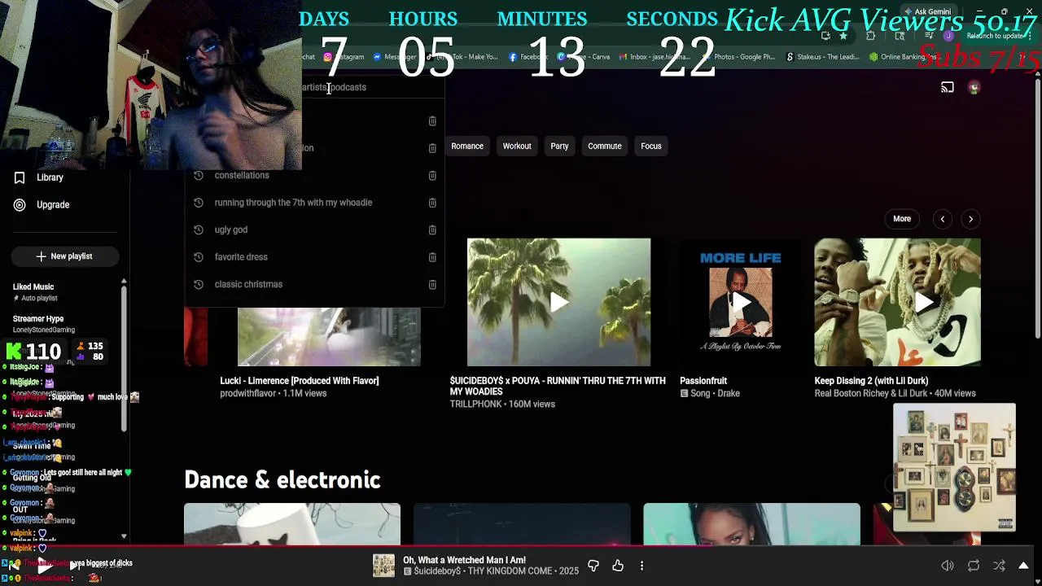Seek on the red song progress bar
This screenshot has height=586, width=1042.
point(521,547)
